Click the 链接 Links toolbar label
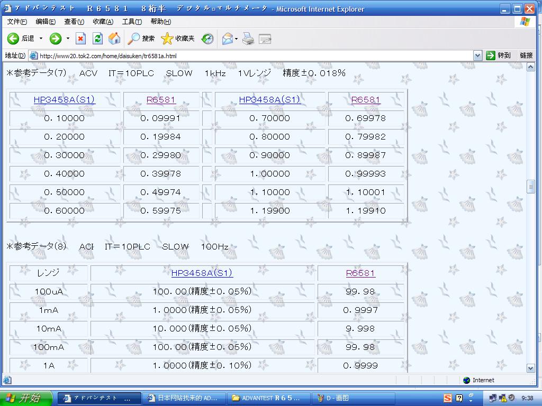This screenshot has height=406, width=542. 526,55
